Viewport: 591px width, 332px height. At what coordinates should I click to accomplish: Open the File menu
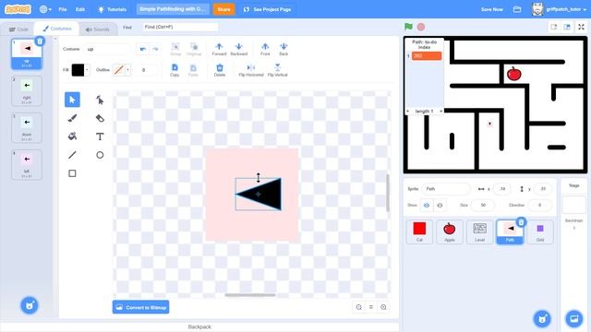pyautogui.click(x=63, y=9)
